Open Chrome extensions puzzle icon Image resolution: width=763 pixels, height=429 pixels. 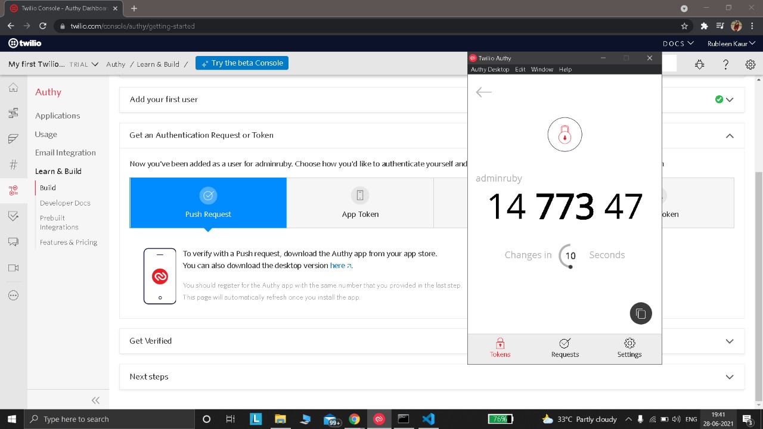coord(704,26)
